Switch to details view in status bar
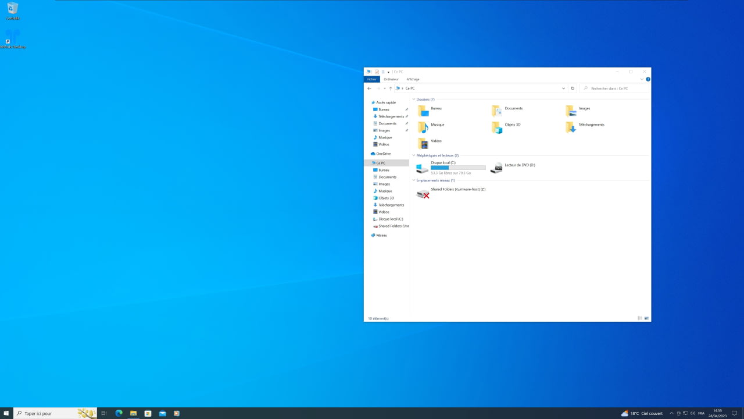This screenshot has height=419, width=744. (640, 318)
